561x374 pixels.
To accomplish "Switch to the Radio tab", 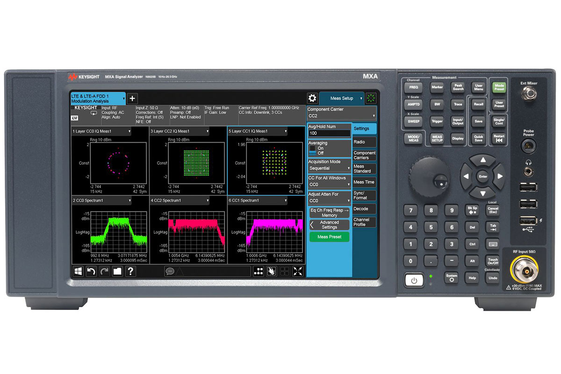I will (364, 142).
